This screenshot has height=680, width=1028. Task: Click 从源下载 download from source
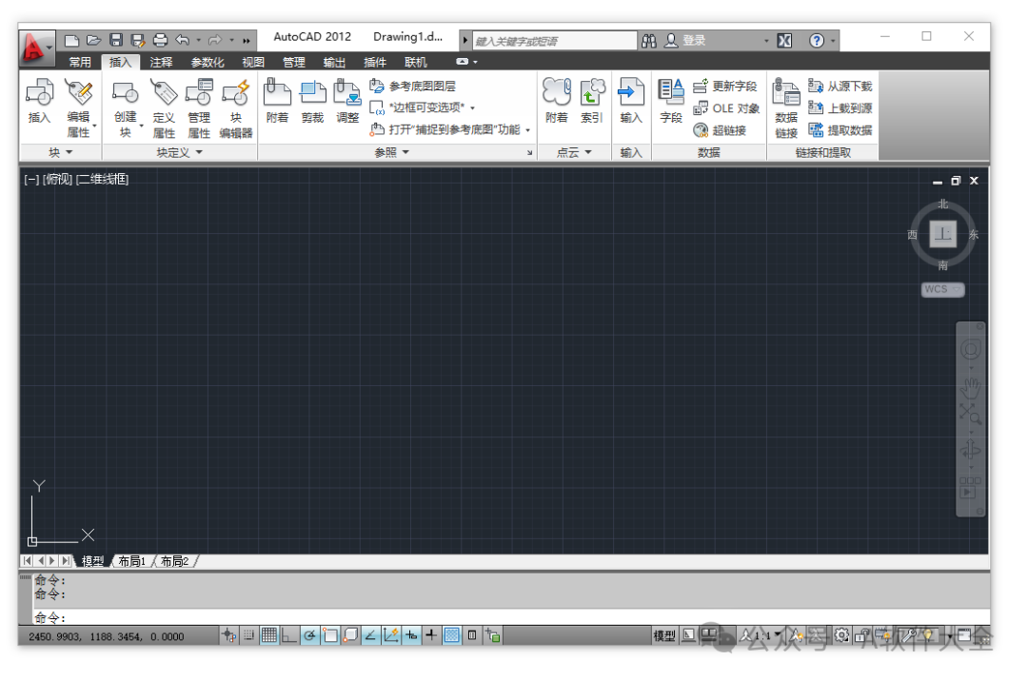840,86
